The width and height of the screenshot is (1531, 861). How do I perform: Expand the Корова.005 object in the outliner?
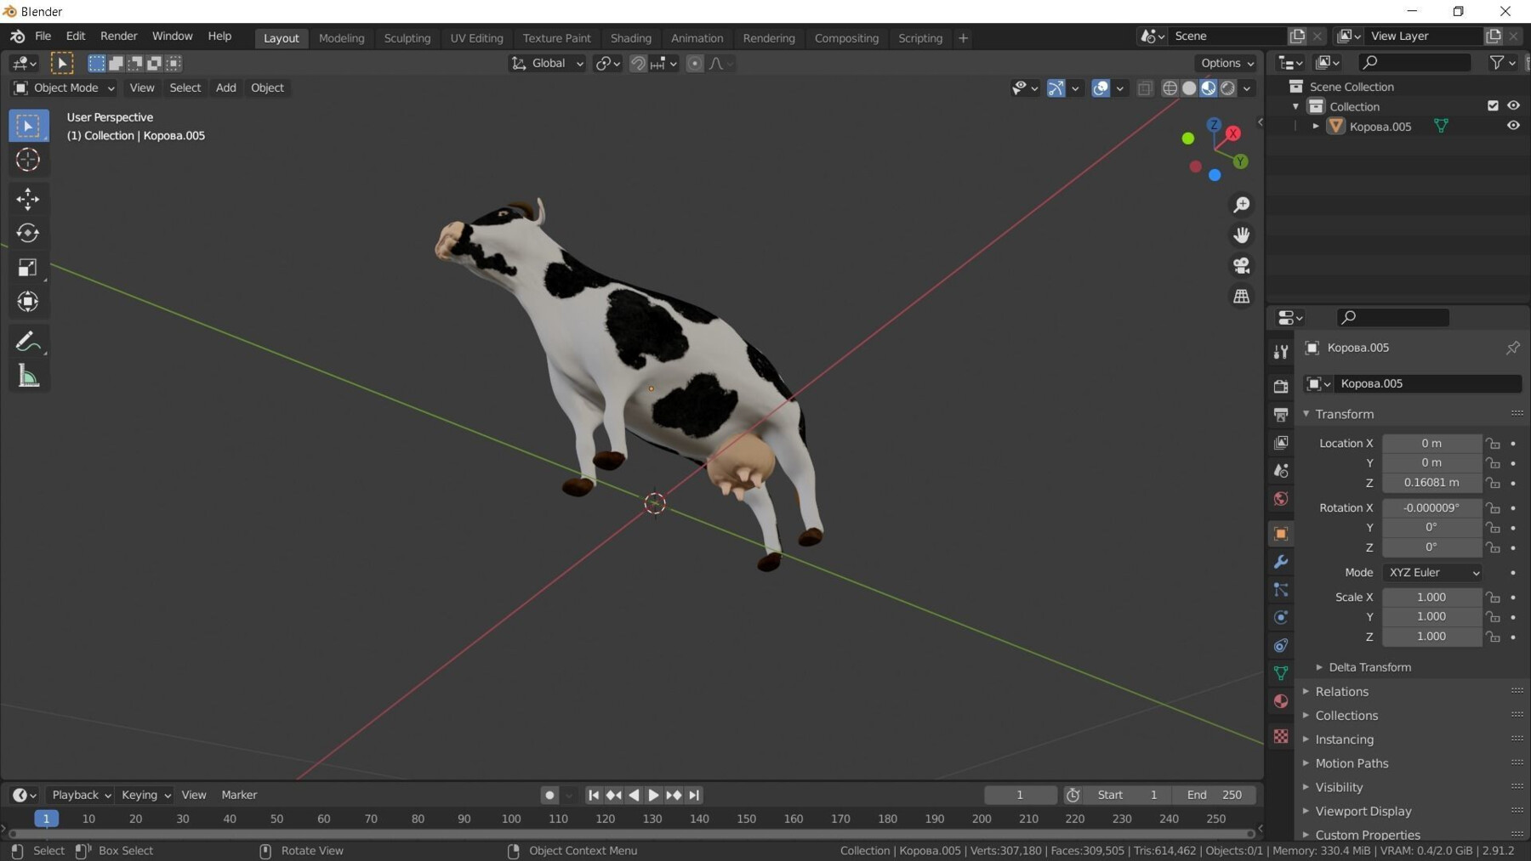pyautogui.click(x=1314, y=125)
